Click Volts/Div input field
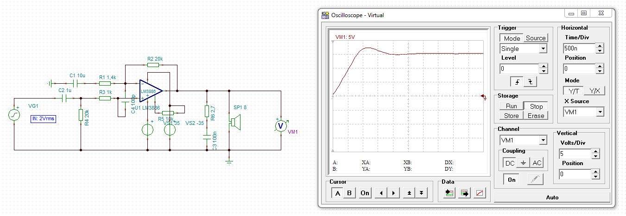 coord(575,153)
